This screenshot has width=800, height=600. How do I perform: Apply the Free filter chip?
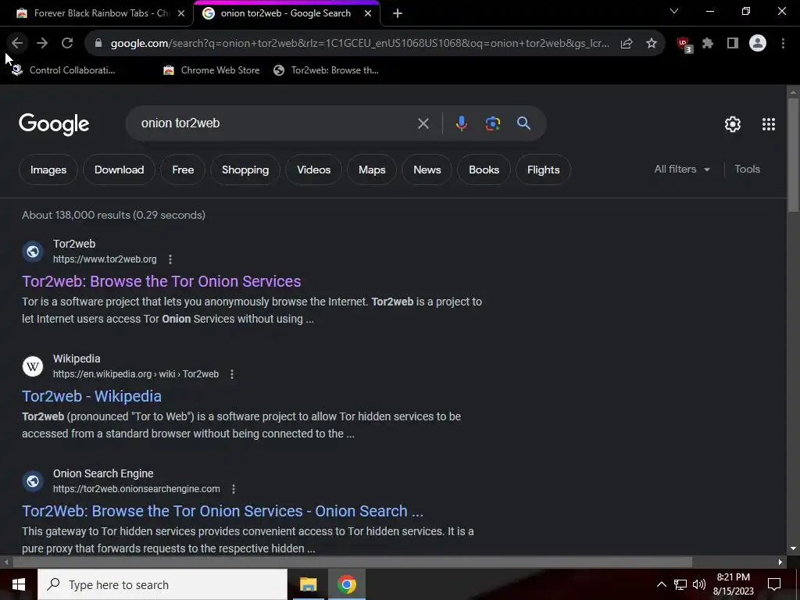click(x=183, y=170)
